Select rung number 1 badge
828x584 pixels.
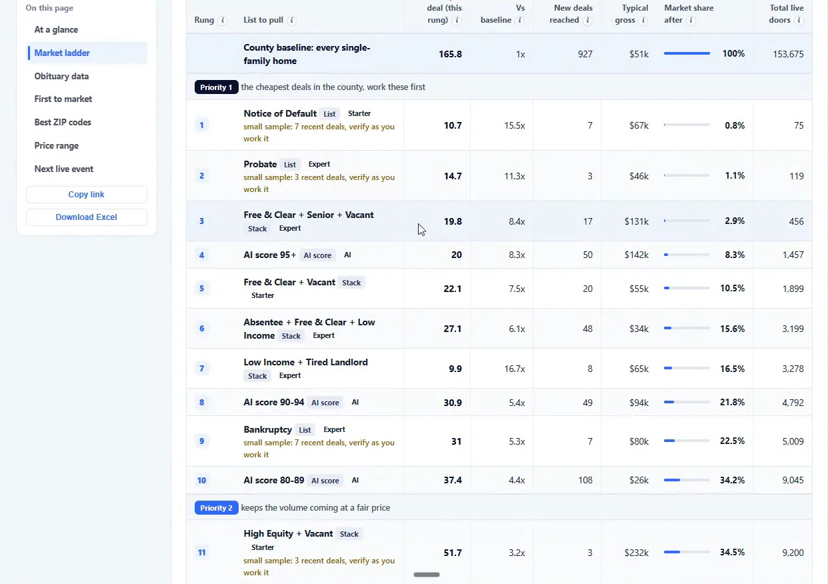(x=201, y=125)
